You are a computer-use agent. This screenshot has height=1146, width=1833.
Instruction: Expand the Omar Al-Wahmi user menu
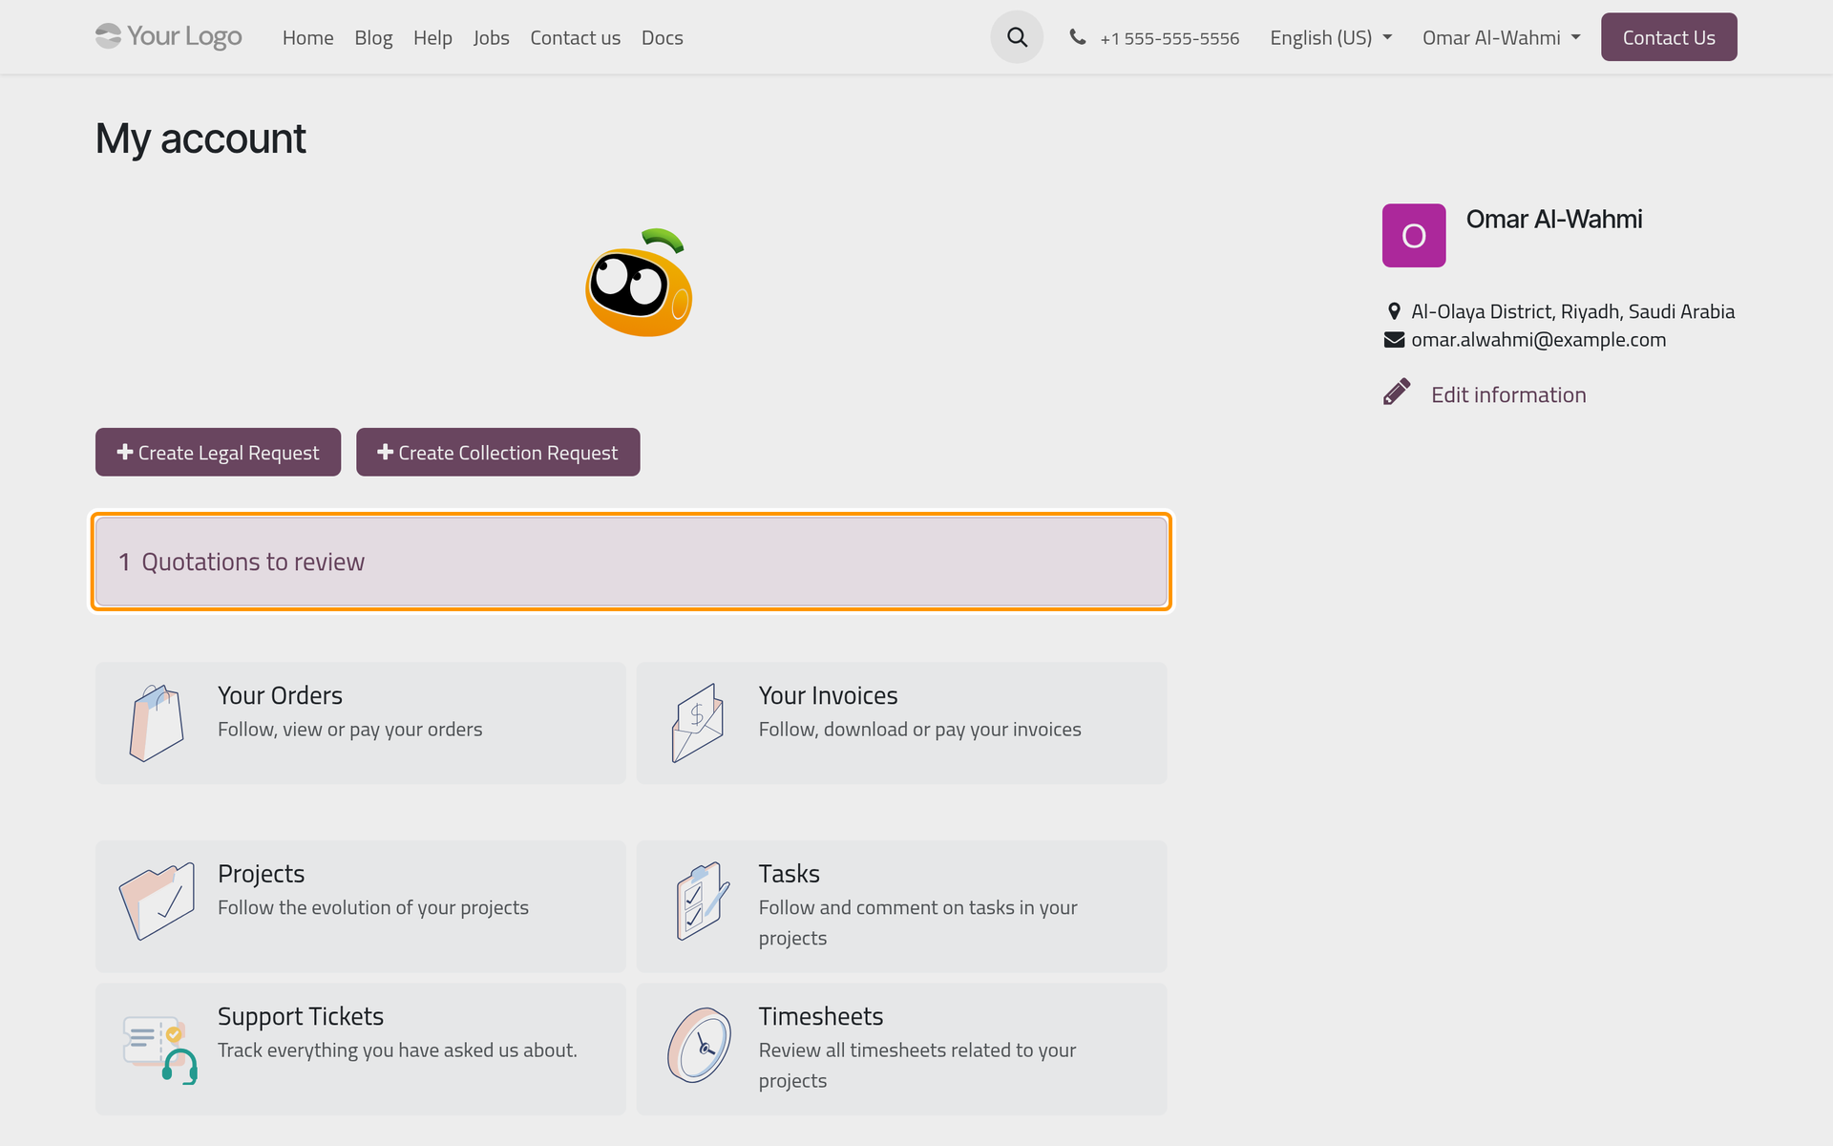tap(1501, 37)
